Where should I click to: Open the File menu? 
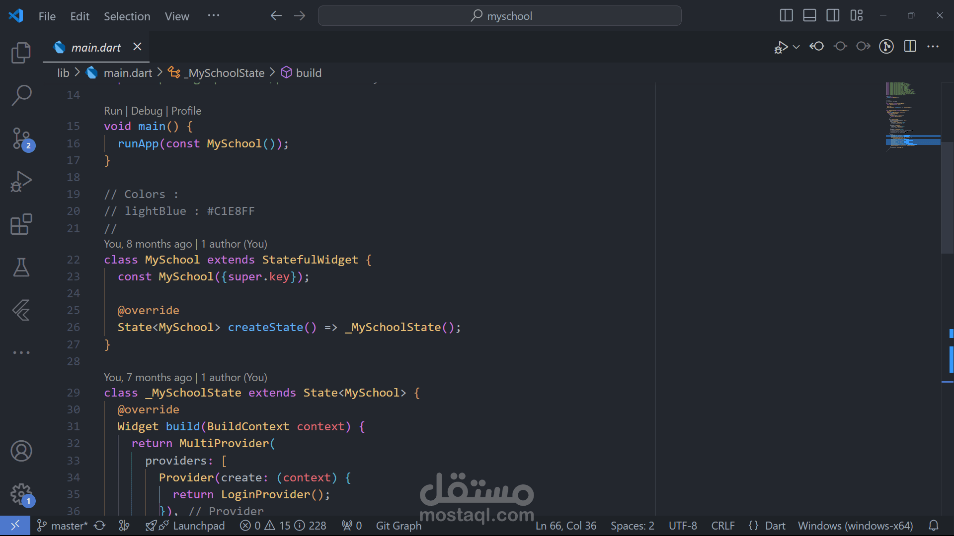tap(47, 16)
